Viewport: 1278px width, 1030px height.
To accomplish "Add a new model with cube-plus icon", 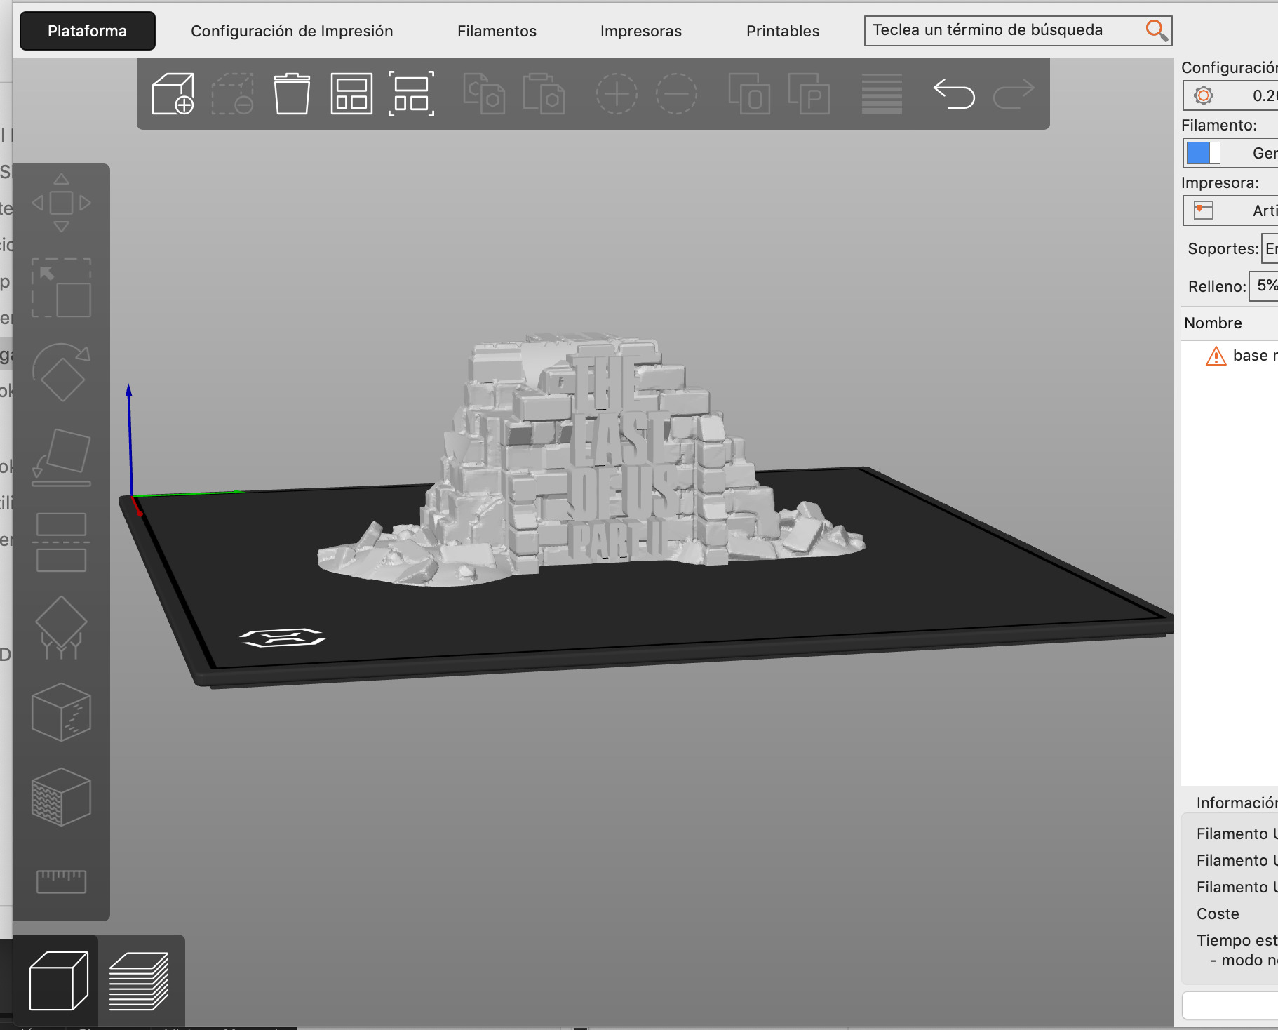I will click(x=173, y=93).
